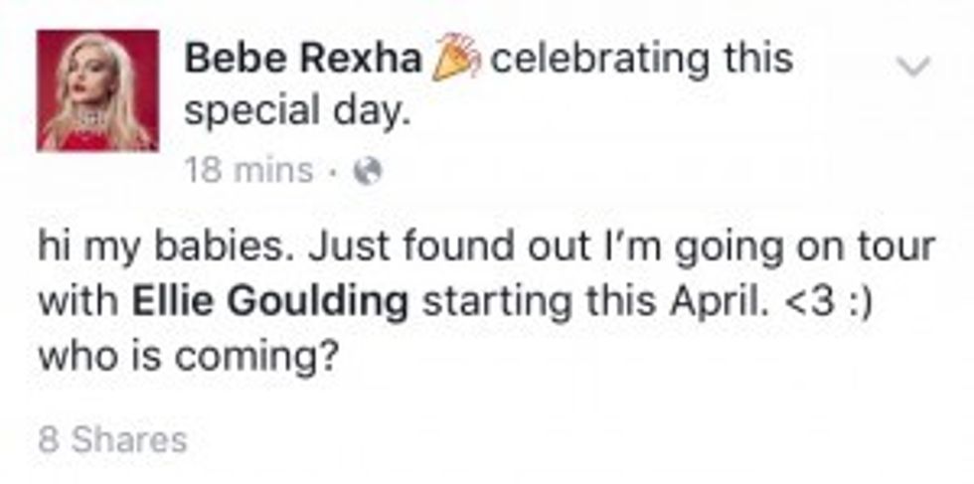This screenshot has height=484, width=974.
Task: Click the party popper celebration icon
Action: pos(456,59)
